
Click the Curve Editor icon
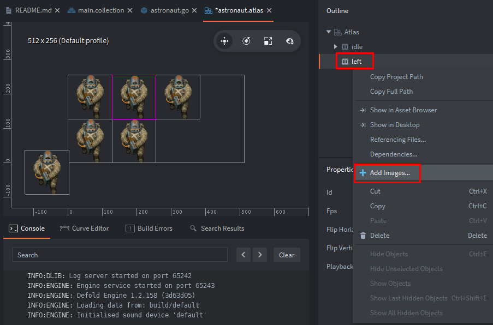click(x=64, y=228)
